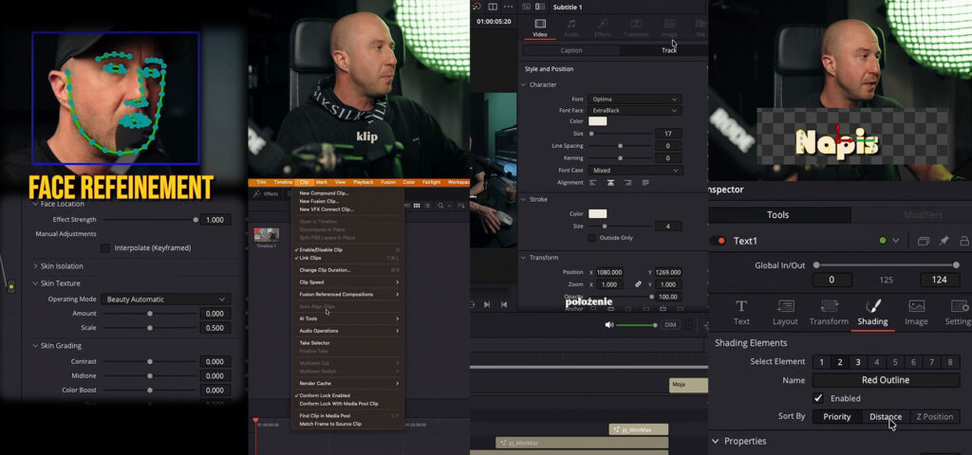Collapse the Stroke section
The image size is (972, 455).
[x=523, y=200]
